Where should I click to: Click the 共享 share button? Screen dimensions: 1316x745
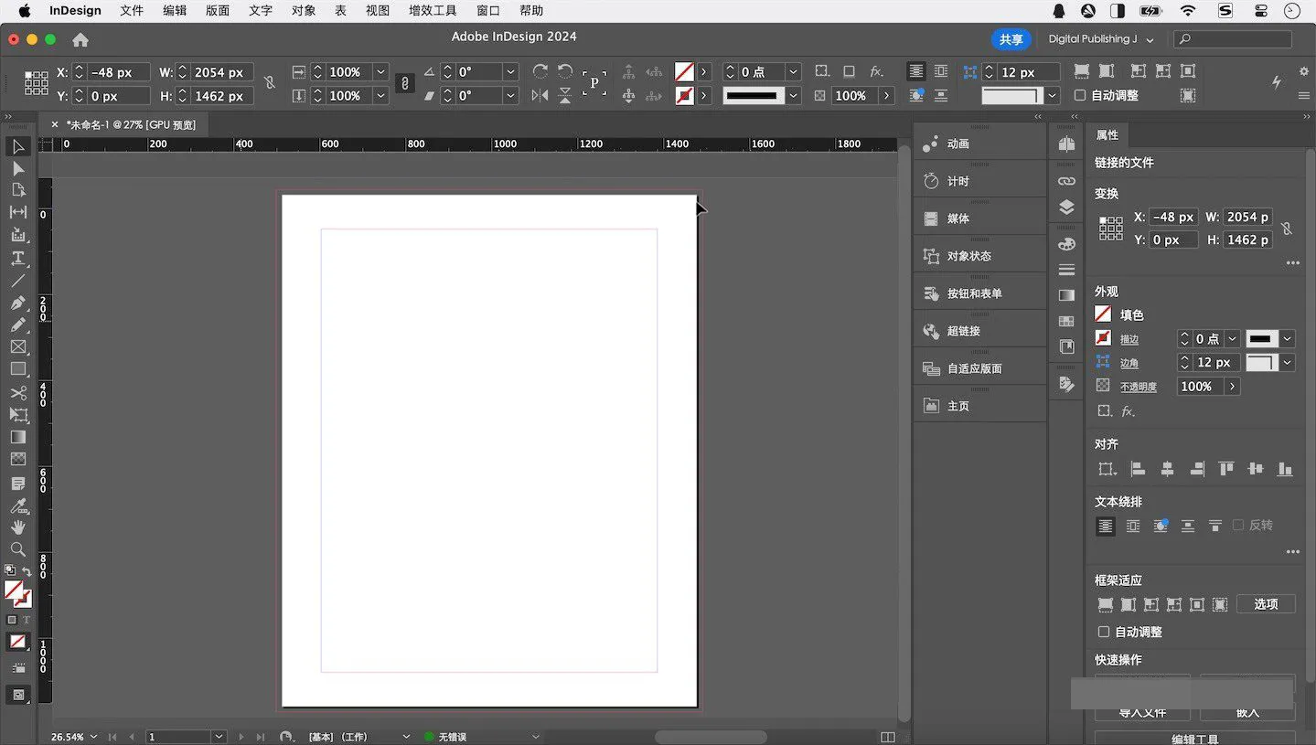(1011, 39)
